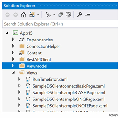Open the Pending Changes Filter clock icon

[48, 15]
